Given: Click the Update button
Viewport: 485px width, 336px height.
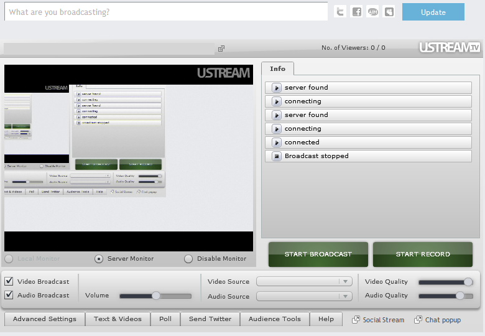Looking at the screenshot, I should pyautogui.click(x=433, y=12).
